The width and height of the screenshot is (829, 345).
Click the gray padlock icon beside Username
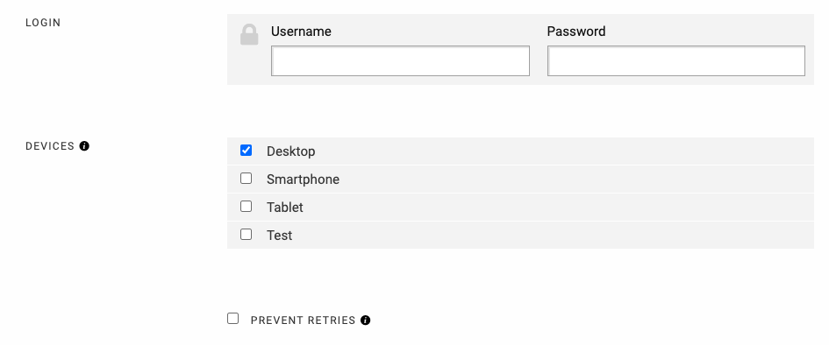click(x=249, y=35)
